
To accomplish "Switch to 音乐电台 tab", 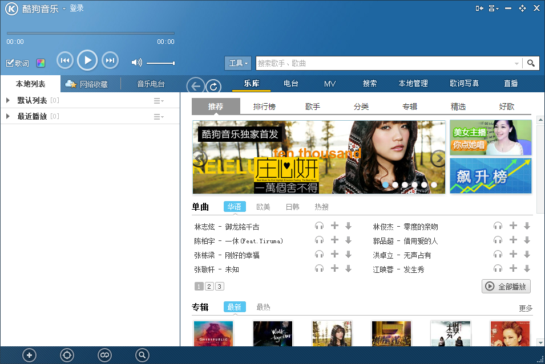I will pyautogui.click(x=151, y=84).
